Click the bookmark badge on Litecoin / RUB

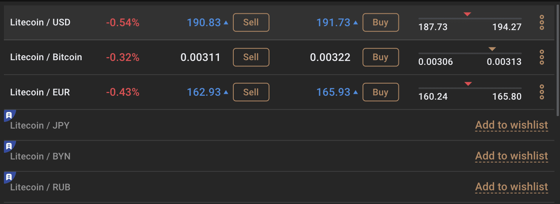[x=9, y=177]
